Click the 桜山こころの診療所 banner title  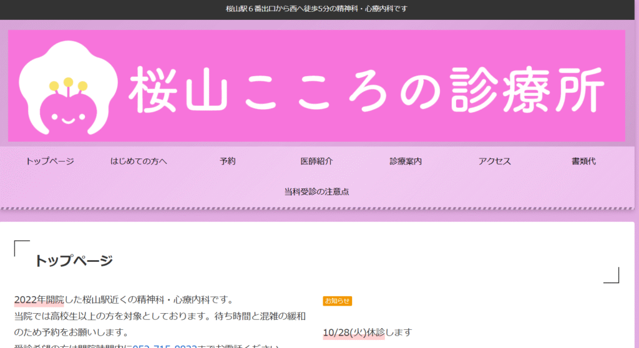367,88
